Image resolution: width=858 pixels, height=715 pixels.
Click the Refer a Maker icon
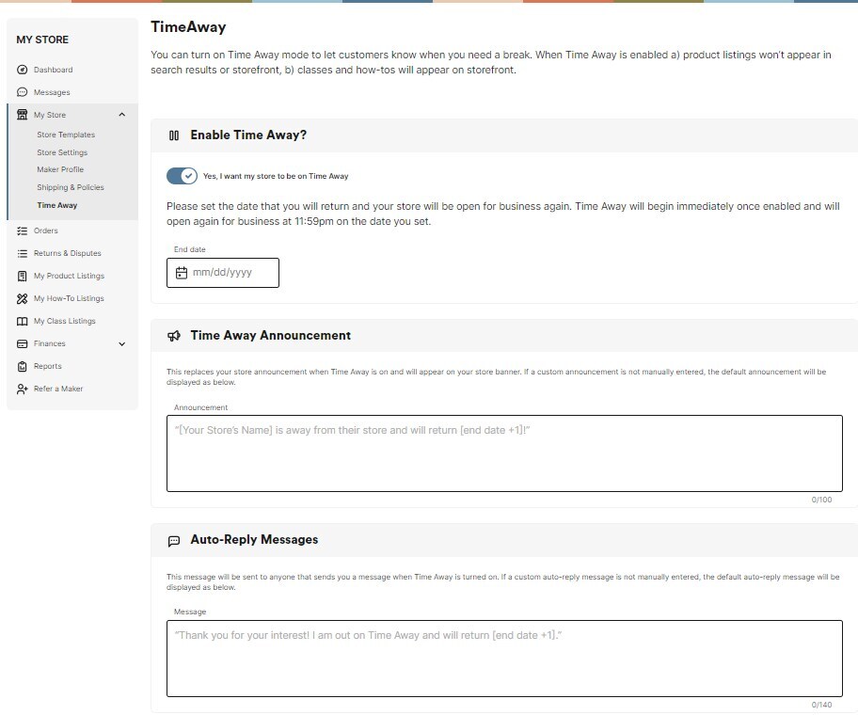(x=24, y=389)
